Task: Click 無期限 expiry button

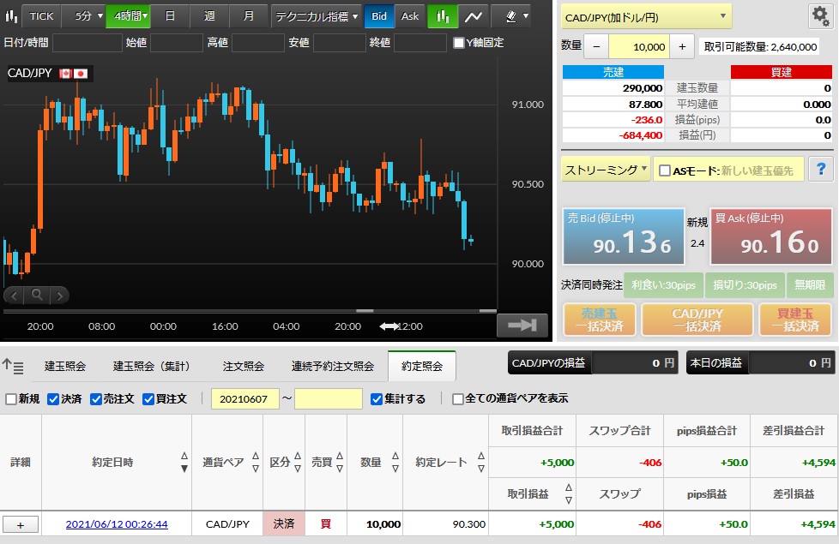Action: pyautogui.click(x=810, y=284)
